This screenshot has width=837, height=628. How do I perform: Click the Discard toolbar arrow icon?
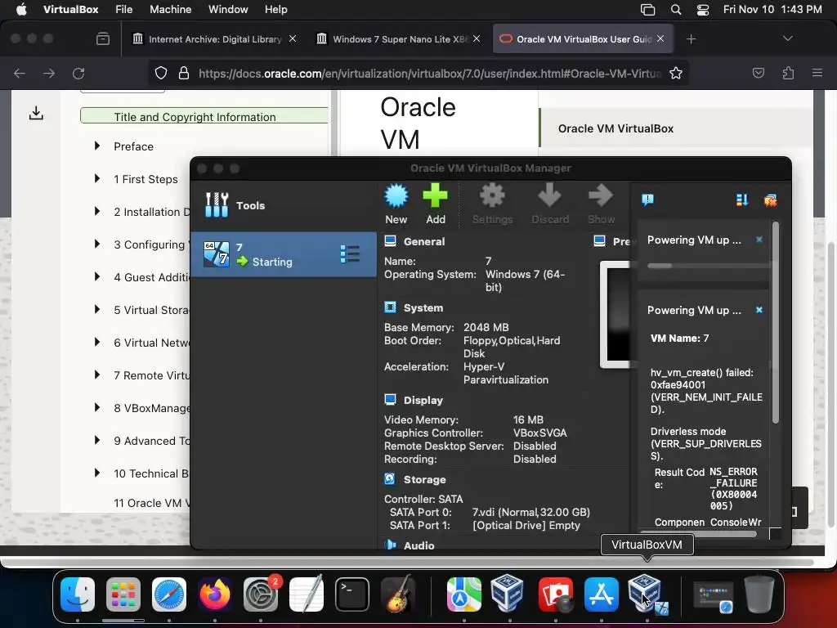[549, 195]
